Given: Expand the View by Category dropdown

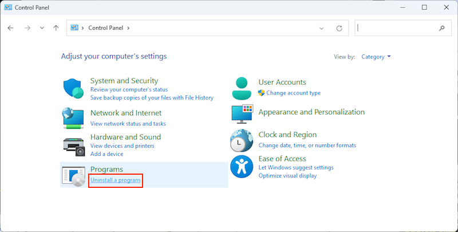Looking at the screenshot, I should pos(376,57).
